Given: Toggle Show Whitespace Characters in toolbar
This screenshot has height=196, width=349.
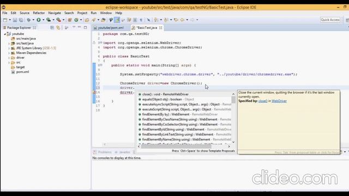Looking at the screenshot, I should click(141, 20).
